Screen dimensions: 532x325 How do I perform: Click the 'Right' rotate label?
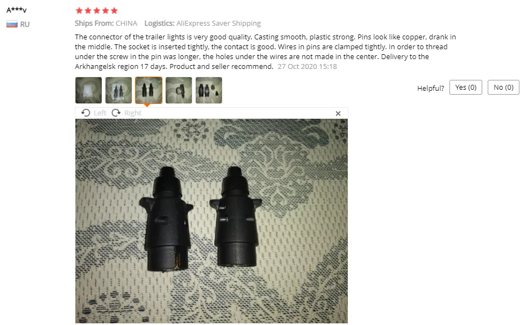point(133,113)
